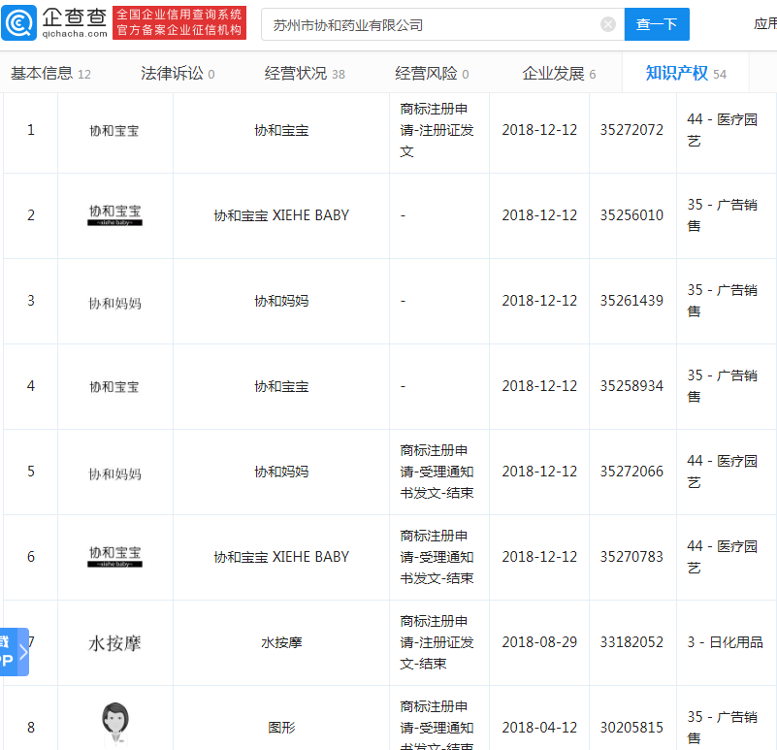Click trademark name 水按摩 in row 7
The image size is (777, 750).
click(x=281, y=642)
